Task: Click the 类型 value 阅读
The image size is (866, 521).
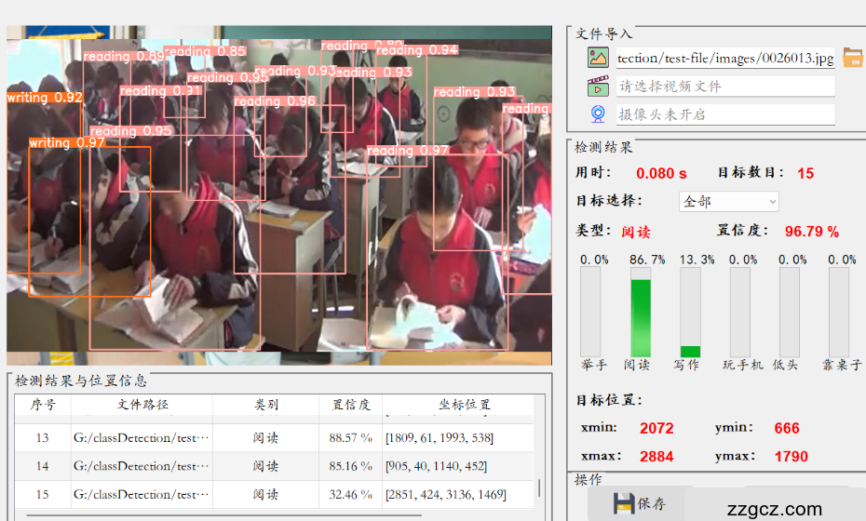Action: (636, 232)
